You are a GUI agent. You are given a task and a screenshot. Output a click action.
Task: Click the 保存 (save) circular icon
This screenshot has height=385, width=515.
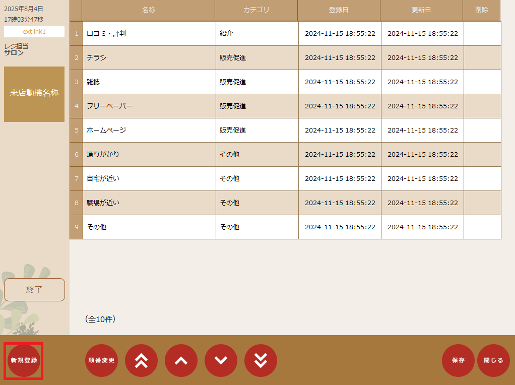[458, 361]
